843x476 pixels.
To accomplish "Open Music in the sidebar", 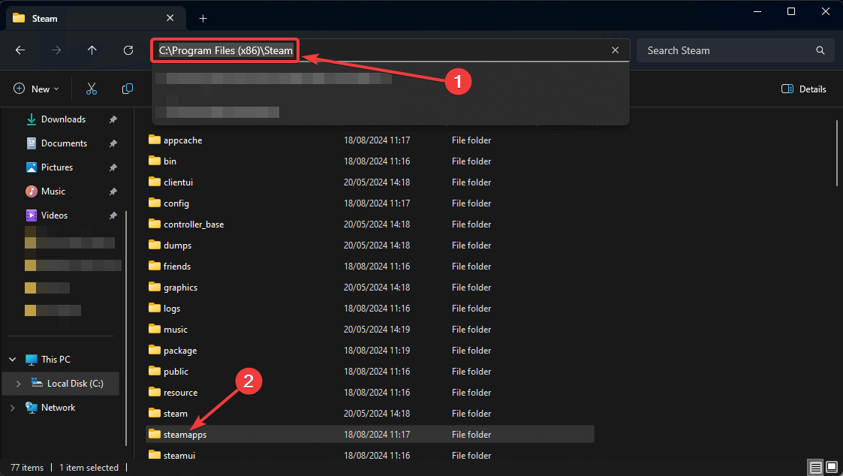I will (x=53, y=191).
